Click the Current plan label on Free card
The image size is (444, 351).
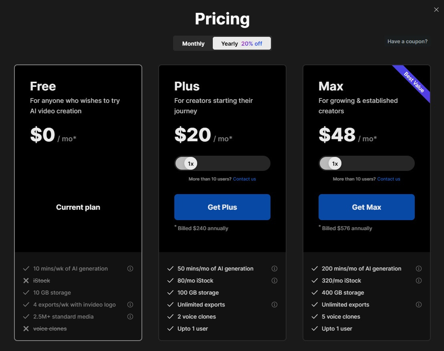(x=78, y=207)
